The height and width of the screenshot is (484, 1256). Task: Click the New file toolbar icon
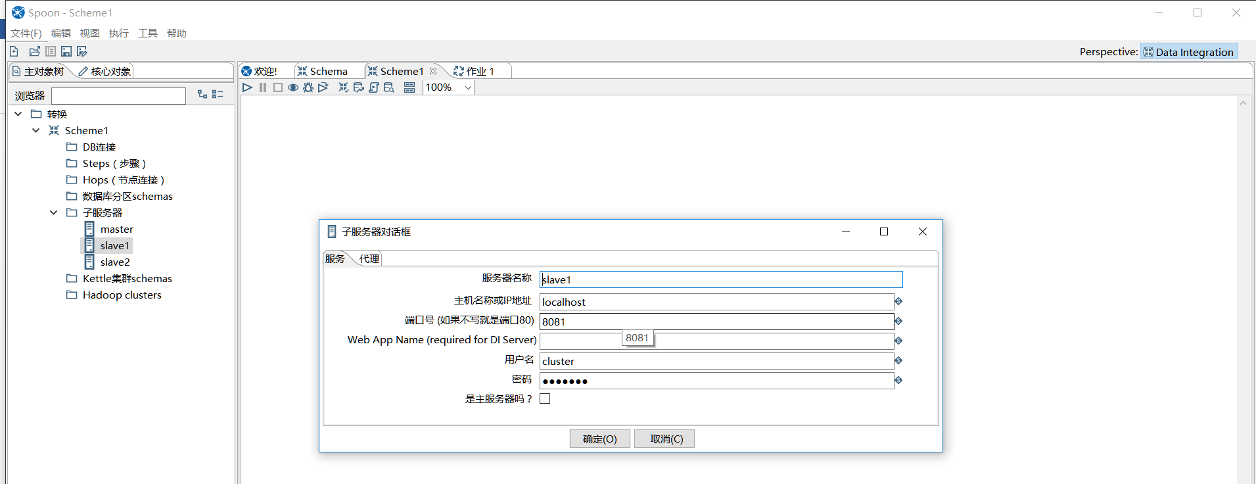click(x=14, y=51)
